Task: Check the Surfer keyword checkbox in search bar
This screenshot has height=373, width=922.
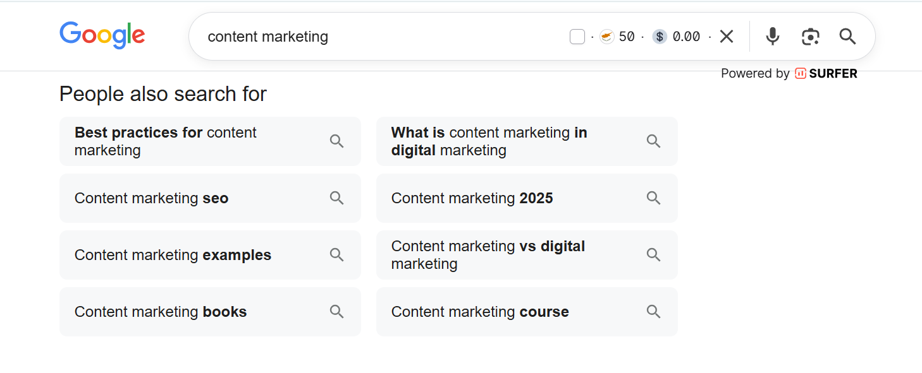Action: click(x=577, y=36)
